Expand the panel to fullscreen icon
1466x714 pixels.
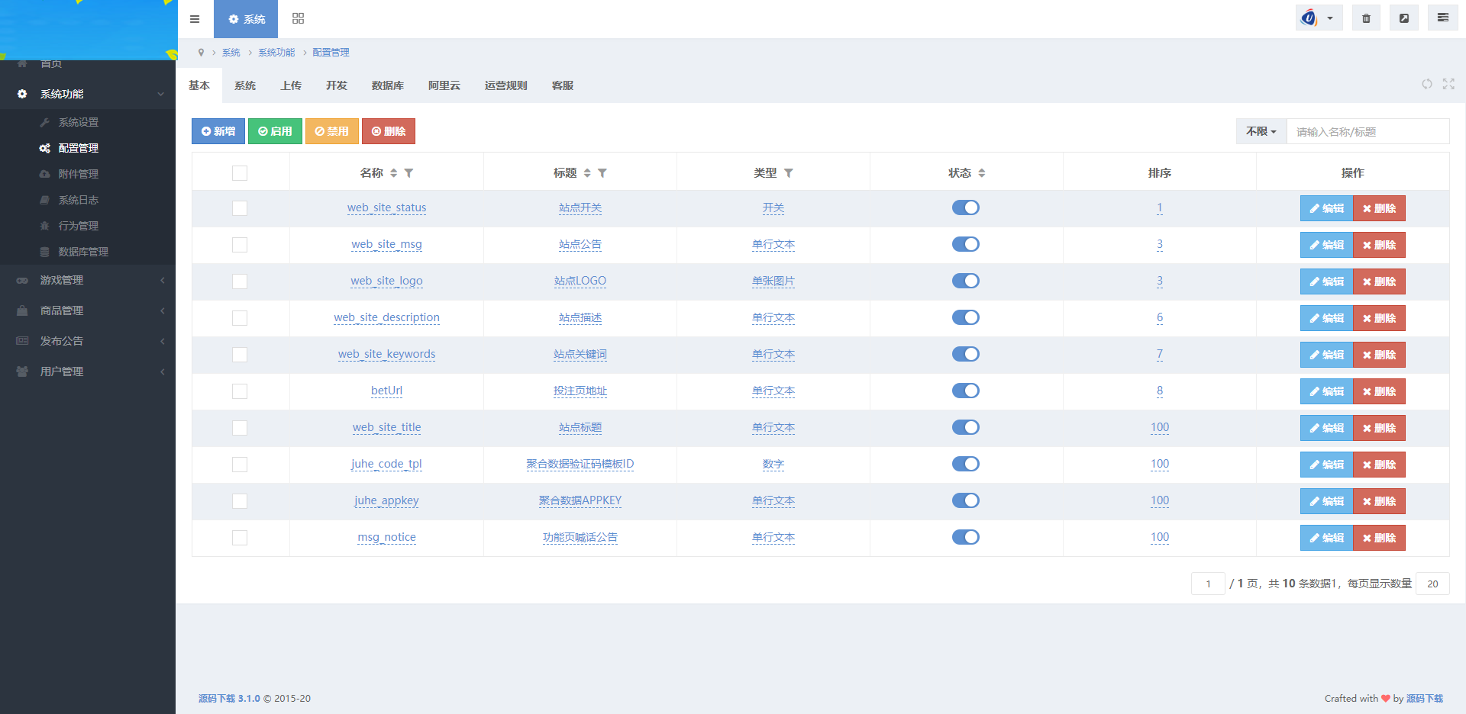pyautogui.click(x=1448, y=85)
